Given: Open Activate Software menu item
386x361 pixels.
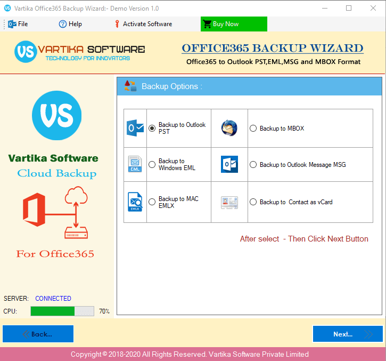Looking at the screenshot, I should [144, 24].
